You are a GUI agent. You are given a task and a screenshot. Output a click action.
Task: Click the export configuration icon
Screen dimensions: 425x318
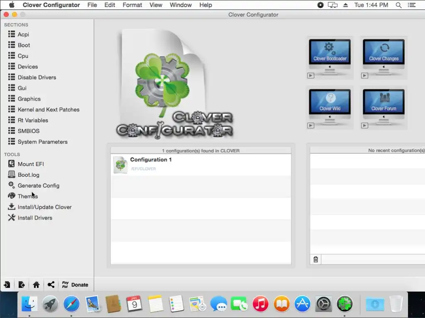tap(22, 284)
